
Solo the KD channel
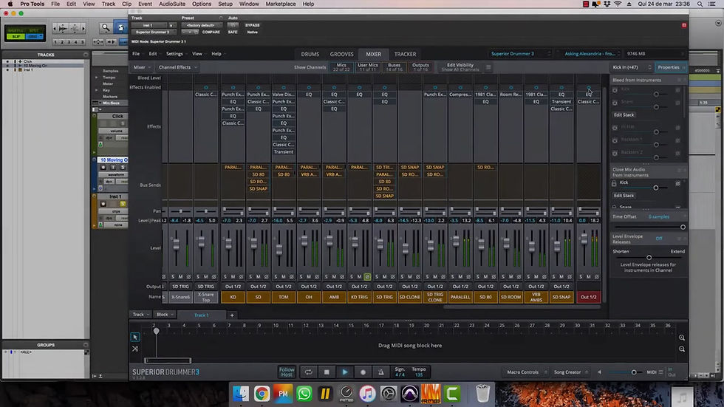point(225,277)
